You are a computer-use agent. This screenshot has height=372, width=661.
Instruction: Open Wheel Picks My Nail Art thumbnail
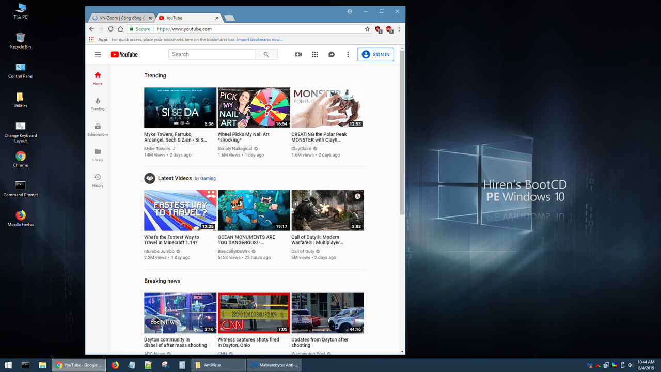tap(254, 107)
